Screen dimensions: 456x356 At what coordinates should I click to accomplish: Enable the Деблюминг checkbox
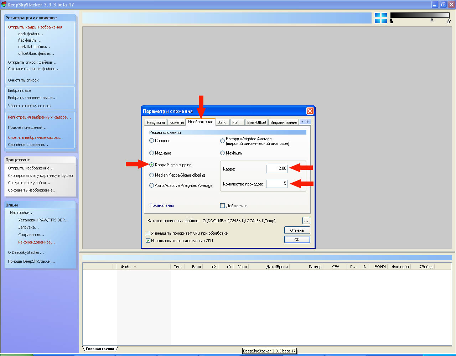(x=223, y=206)
